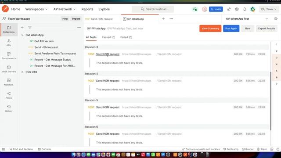Open the Console in status bar
Viewport: 281px width, 158px height.
(x=44, y=149)
